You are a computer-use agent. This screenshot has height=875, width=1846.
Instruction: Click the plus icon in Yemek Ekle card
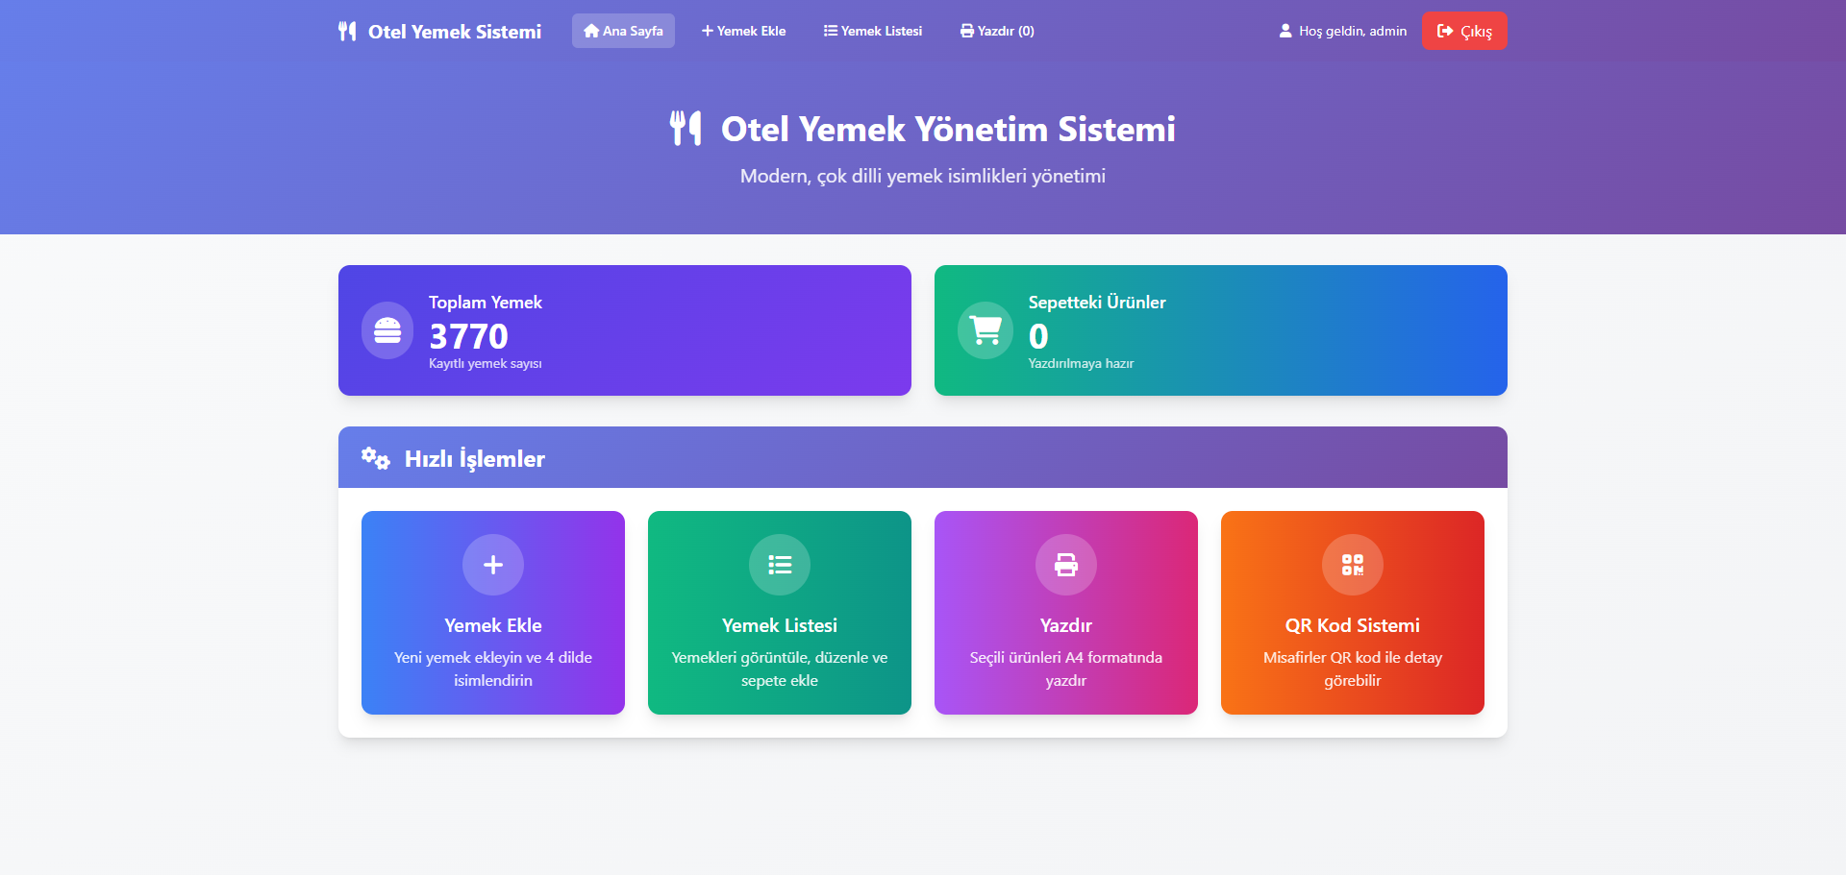click(x=493, y=565)
